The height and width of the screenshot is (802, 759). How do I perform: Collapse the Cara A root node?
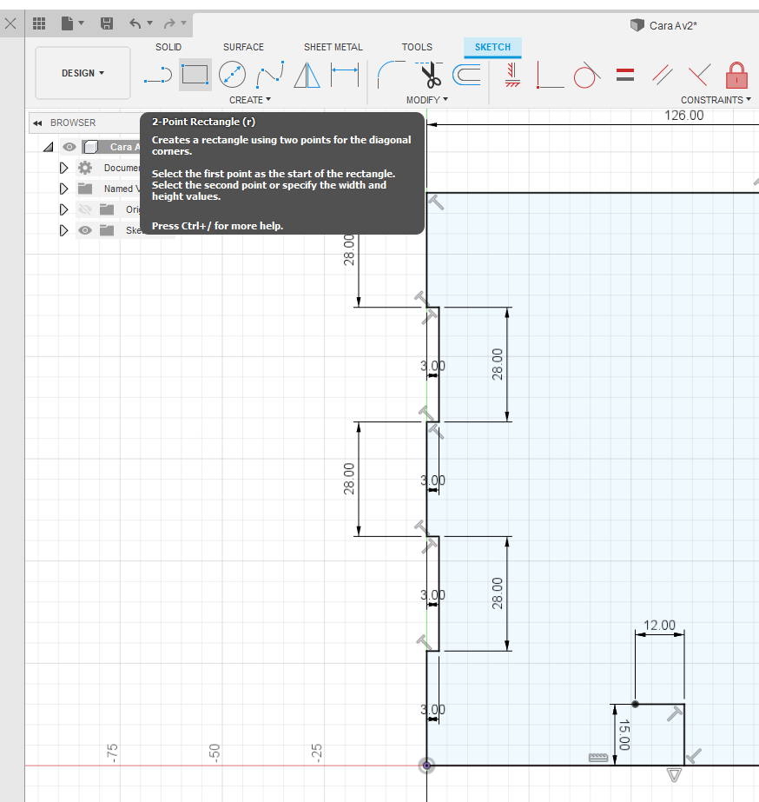click(x=49, y=148)
